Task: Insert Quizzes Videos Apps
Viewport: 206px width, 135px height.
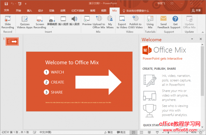Action: coord(25,22)
